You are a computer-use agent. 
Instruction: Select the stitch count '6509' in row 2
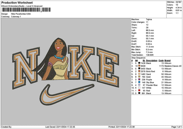143,66
